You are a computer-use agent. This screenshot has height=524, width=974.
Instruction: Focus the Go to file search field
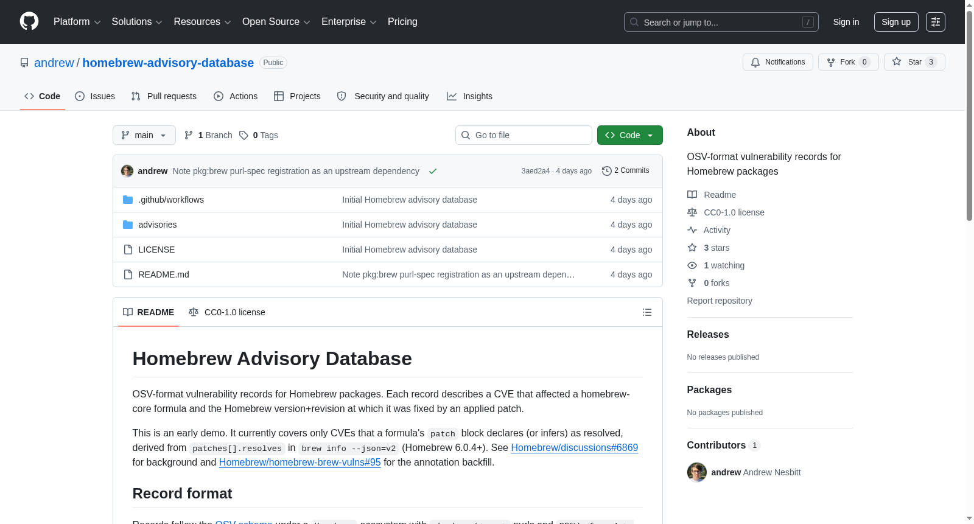point(524,135)
